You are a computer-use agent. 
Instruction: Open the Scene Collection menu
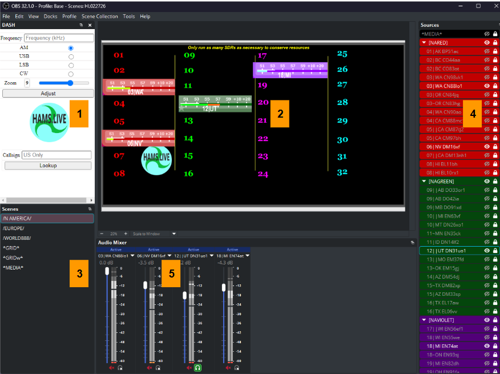[99, 17]
